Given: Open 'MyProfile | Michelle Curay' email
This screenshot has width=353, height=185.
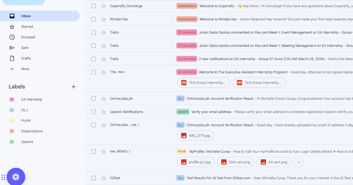Looking at the screenshot, I should tap(219, 151).
